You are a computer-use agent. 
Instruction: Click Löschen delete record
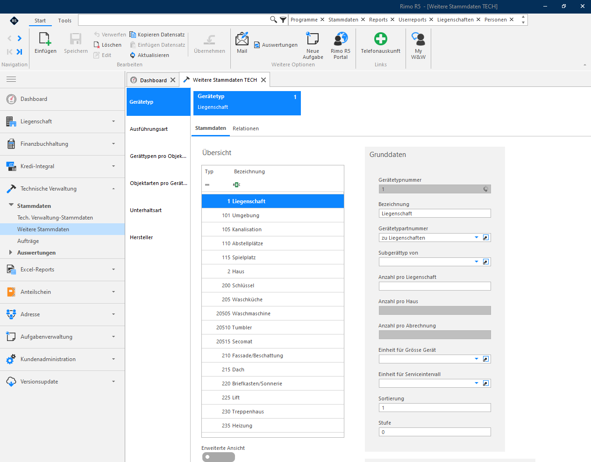[x=107, y=45]
